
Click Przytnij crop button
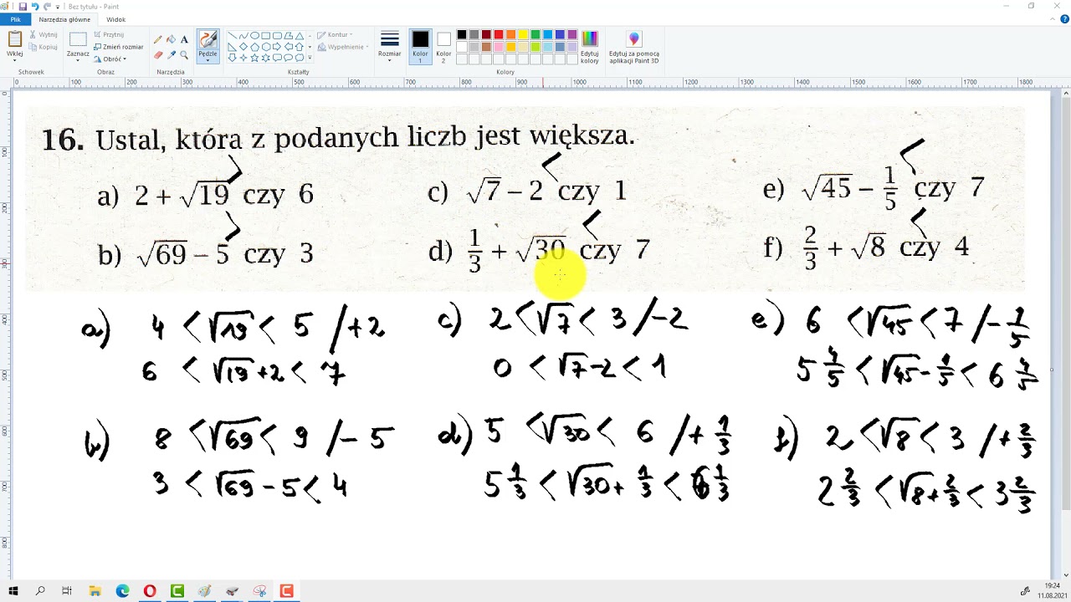point(109,35)
